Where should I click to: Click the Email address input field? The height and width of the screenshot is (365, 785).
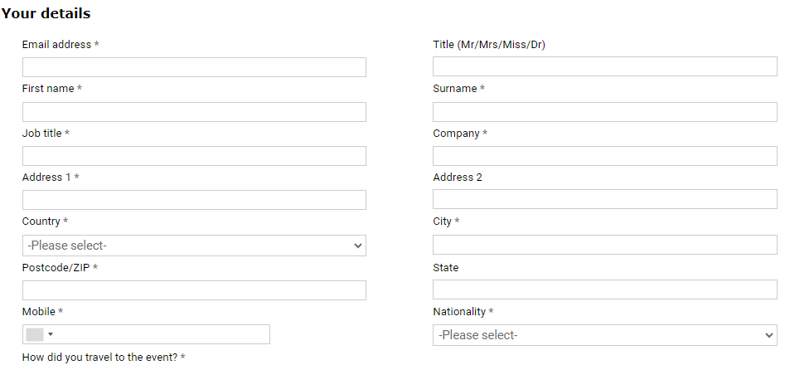[194, 67]
